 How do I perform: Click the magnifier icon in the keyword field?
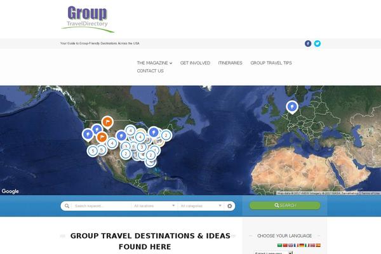67,206
